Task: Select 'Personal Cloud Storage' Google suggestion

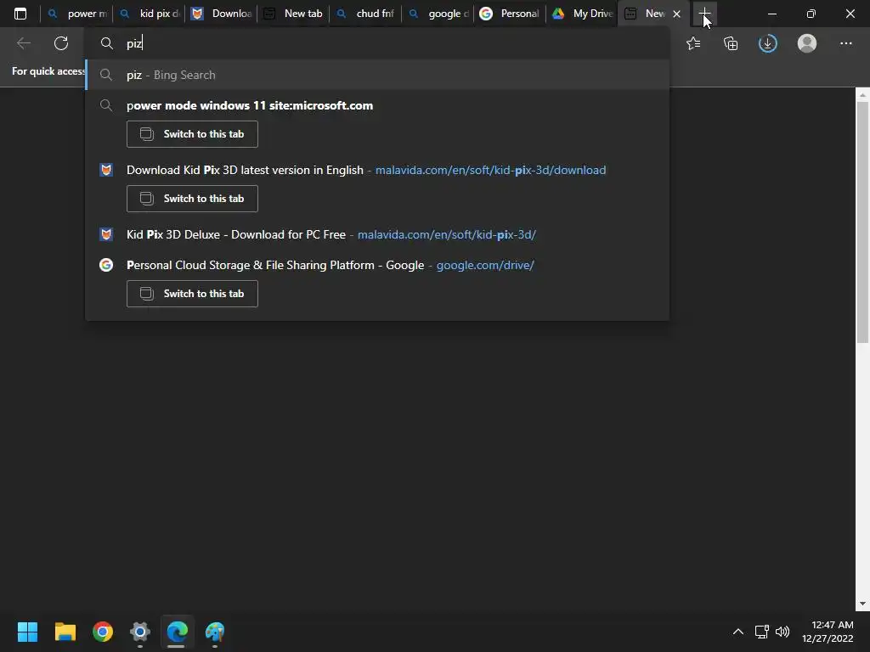Action: (x=377, y=265)
